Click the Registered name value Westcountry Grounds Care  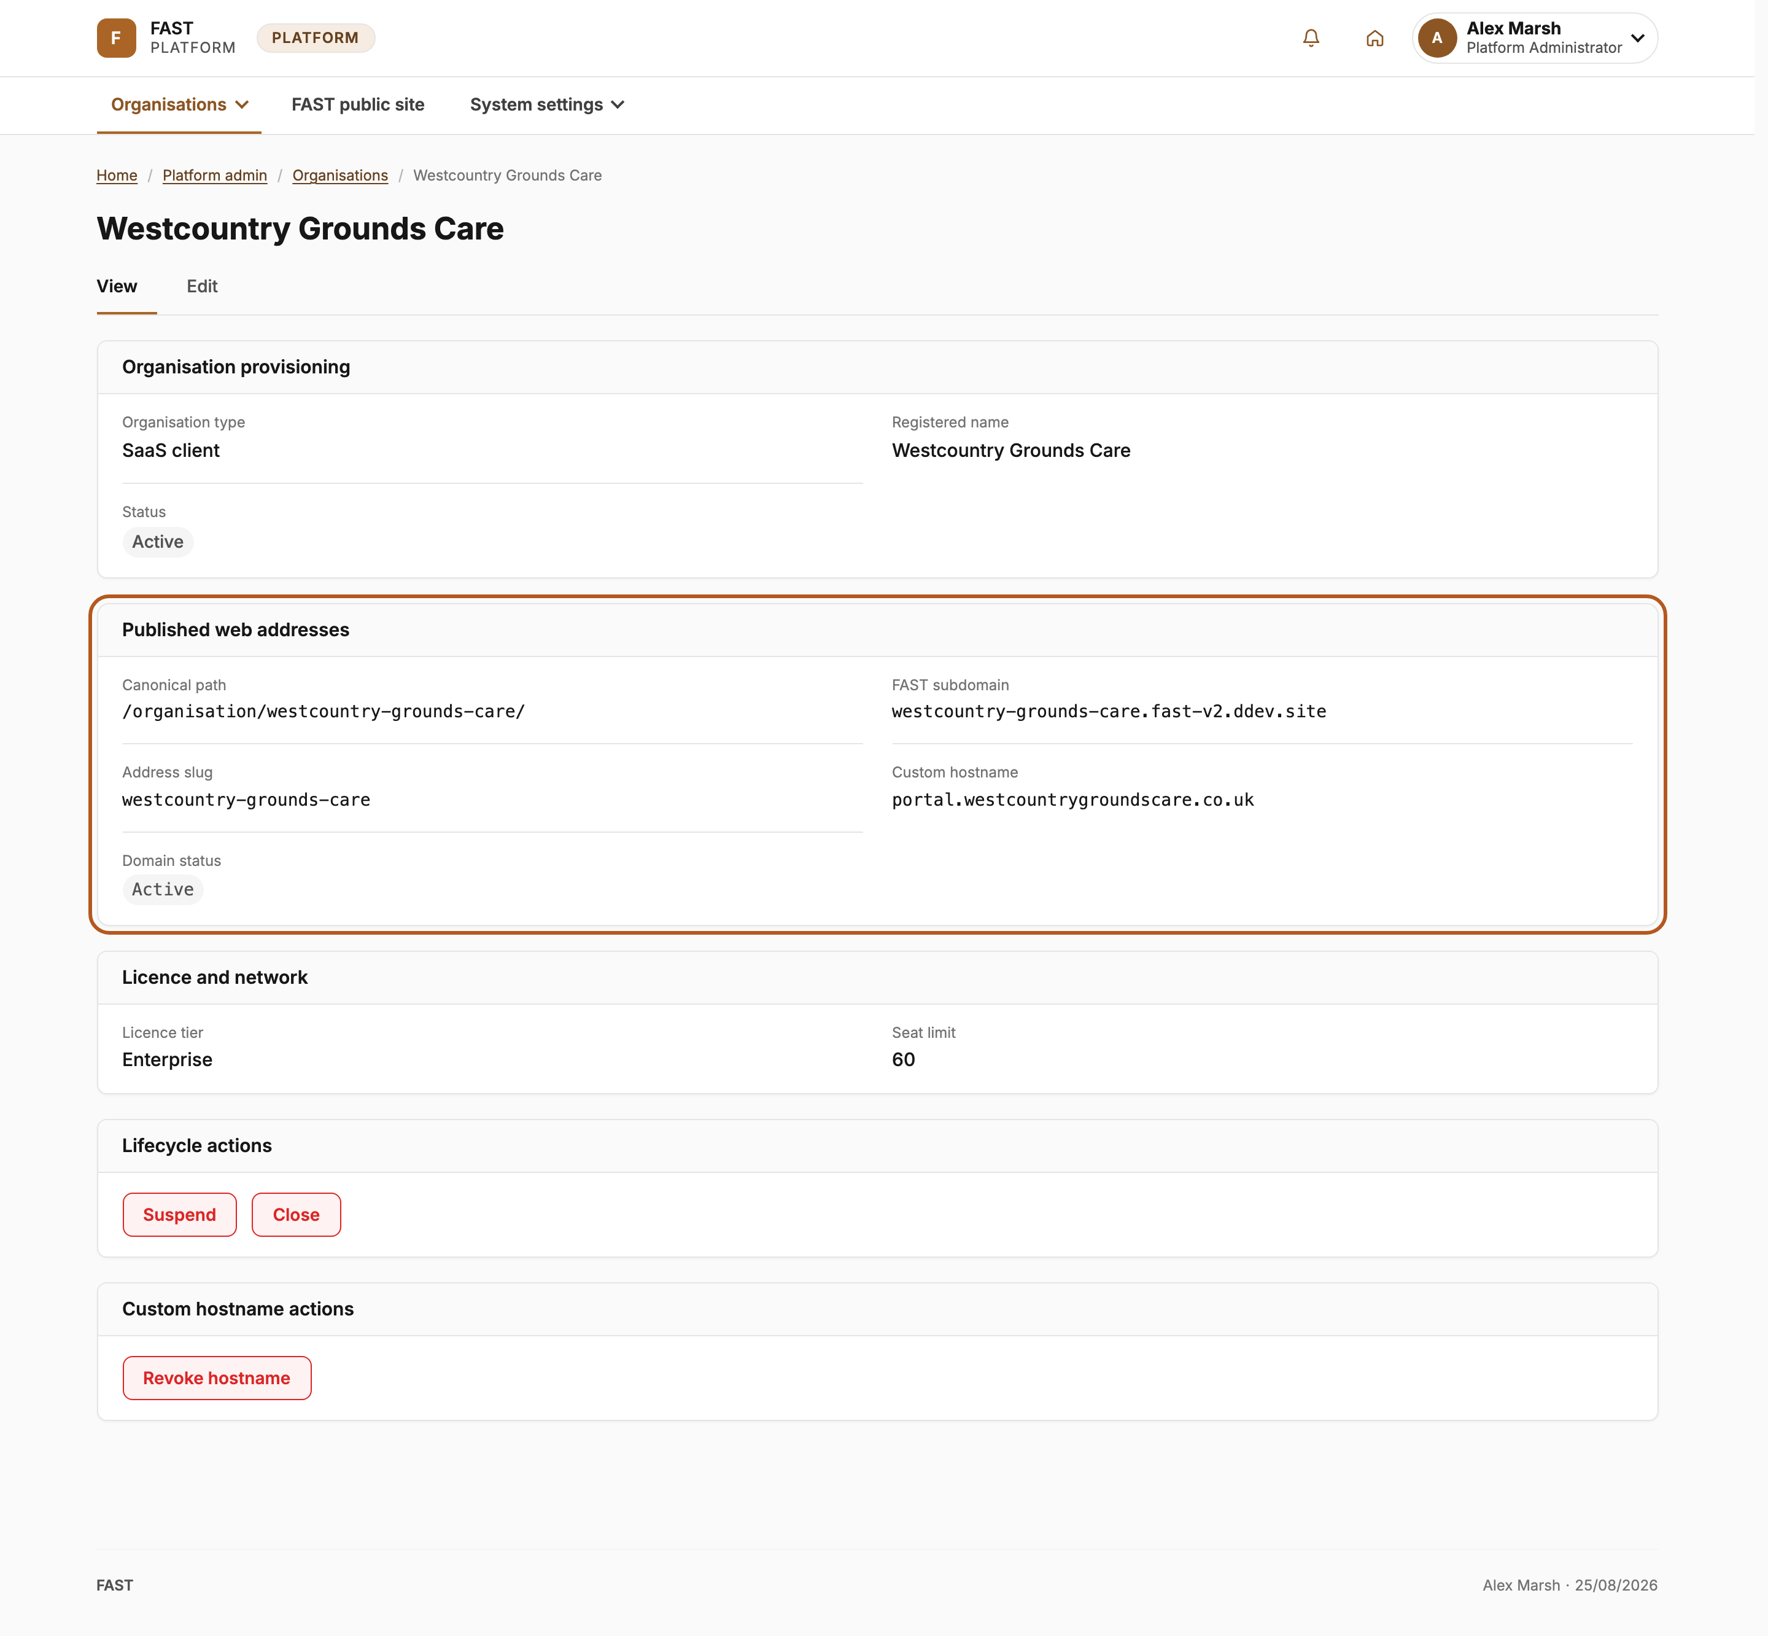click(x=1010, y=451)
